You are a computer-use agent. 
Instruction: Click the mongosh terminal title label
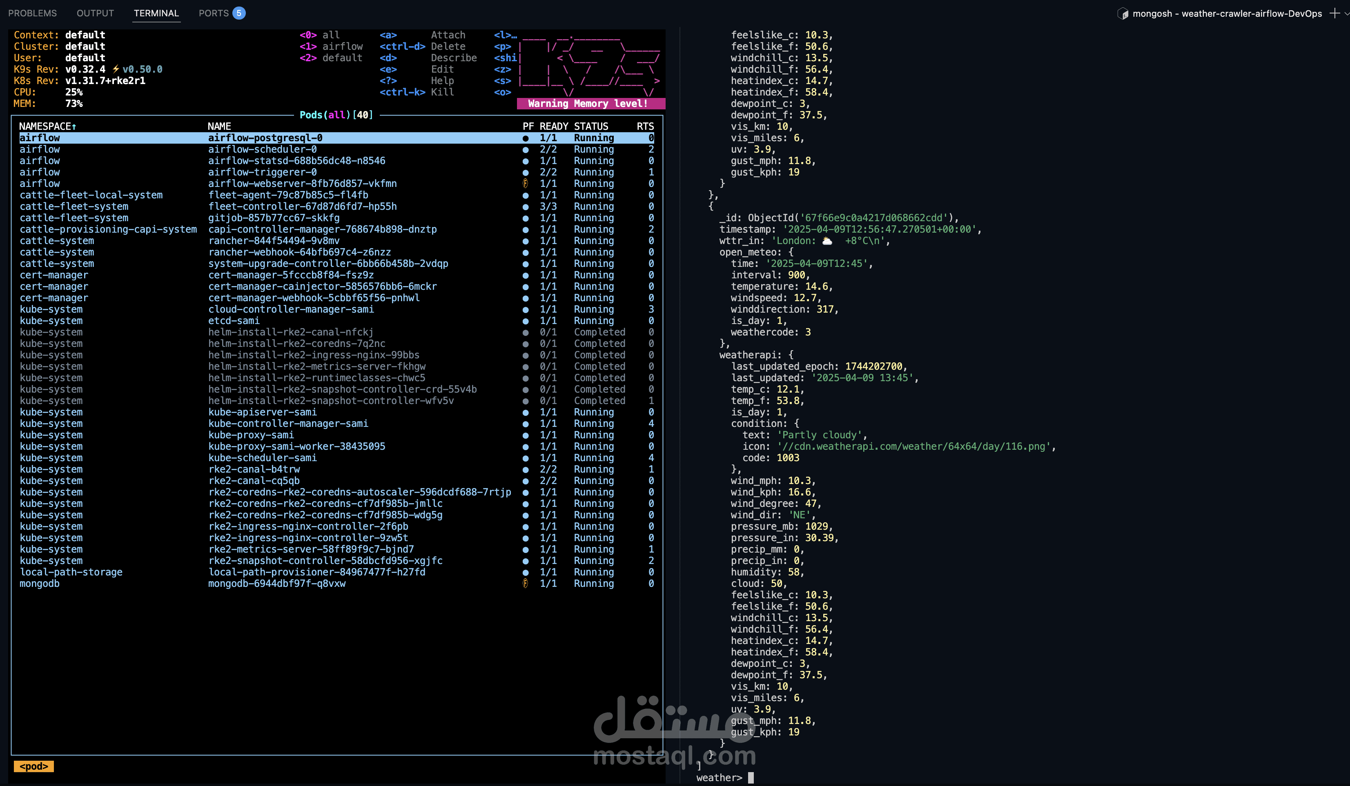click(1227, 14)
